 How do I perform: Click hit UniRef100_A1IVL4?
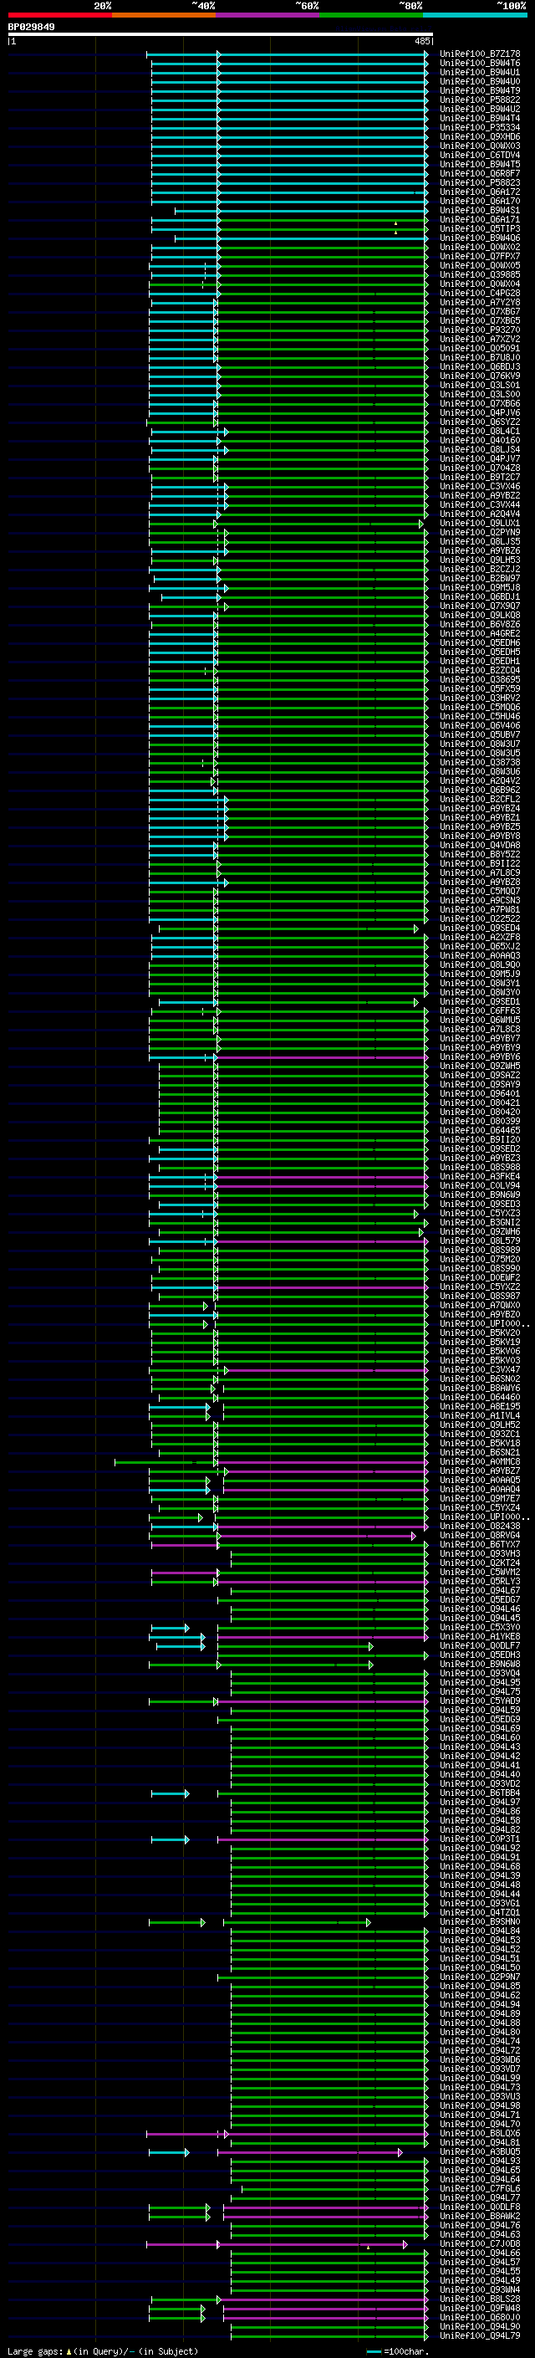[x=480, y=1416]
